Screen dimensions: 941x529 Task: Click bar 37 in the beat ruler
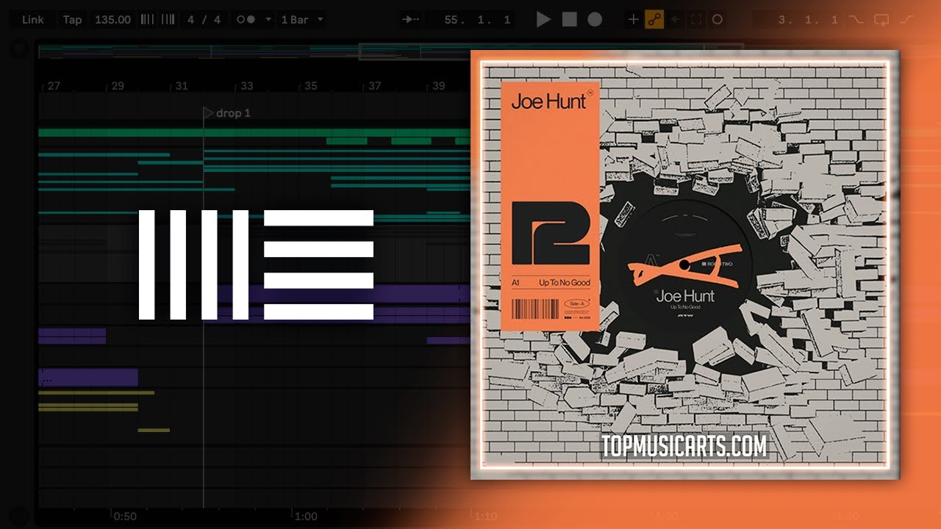(x=374, y=86)
